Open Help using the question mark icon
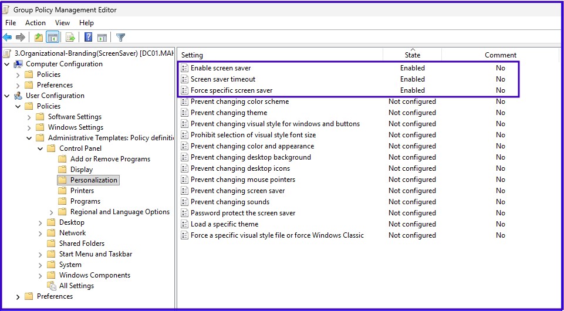564x311 pixels. click(x=88, y=38)
